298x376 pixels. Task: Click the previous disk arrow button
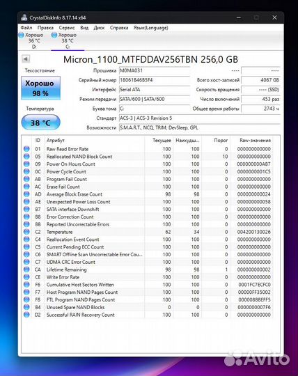[x=26, y=58]
